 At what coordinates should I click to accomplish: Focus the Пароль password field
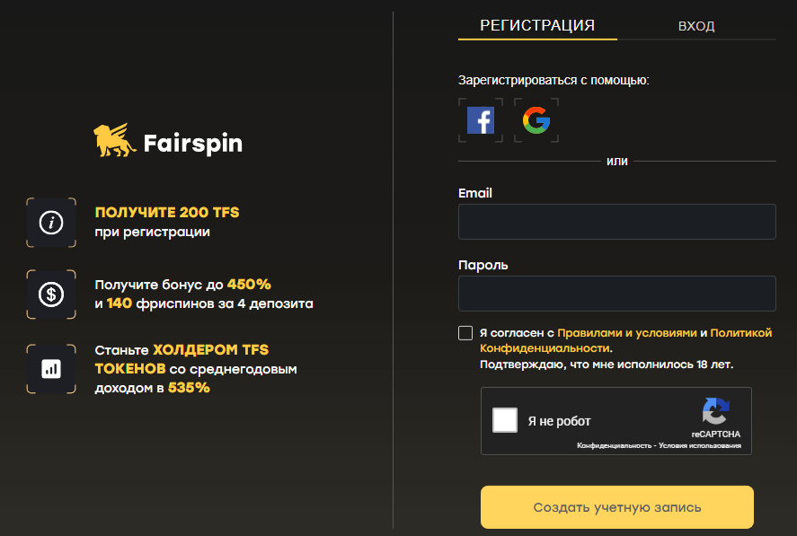click(616, 293)
